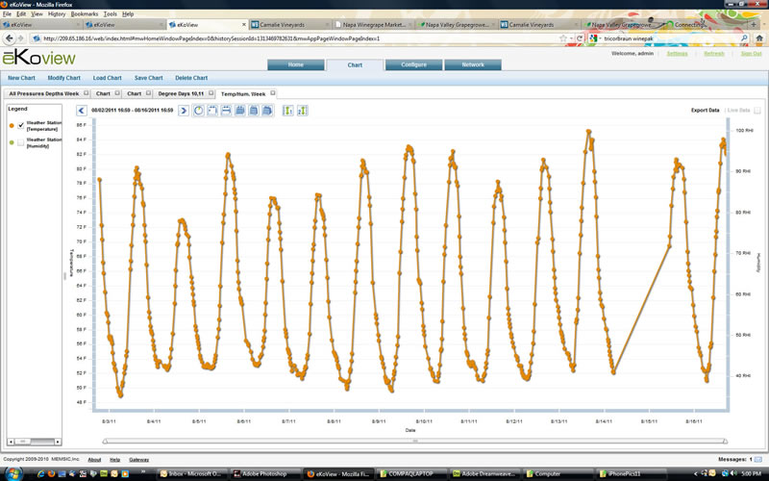
Task: Enable Weather Station Humidity series checkbox
Action: click(x=21, y=141)
